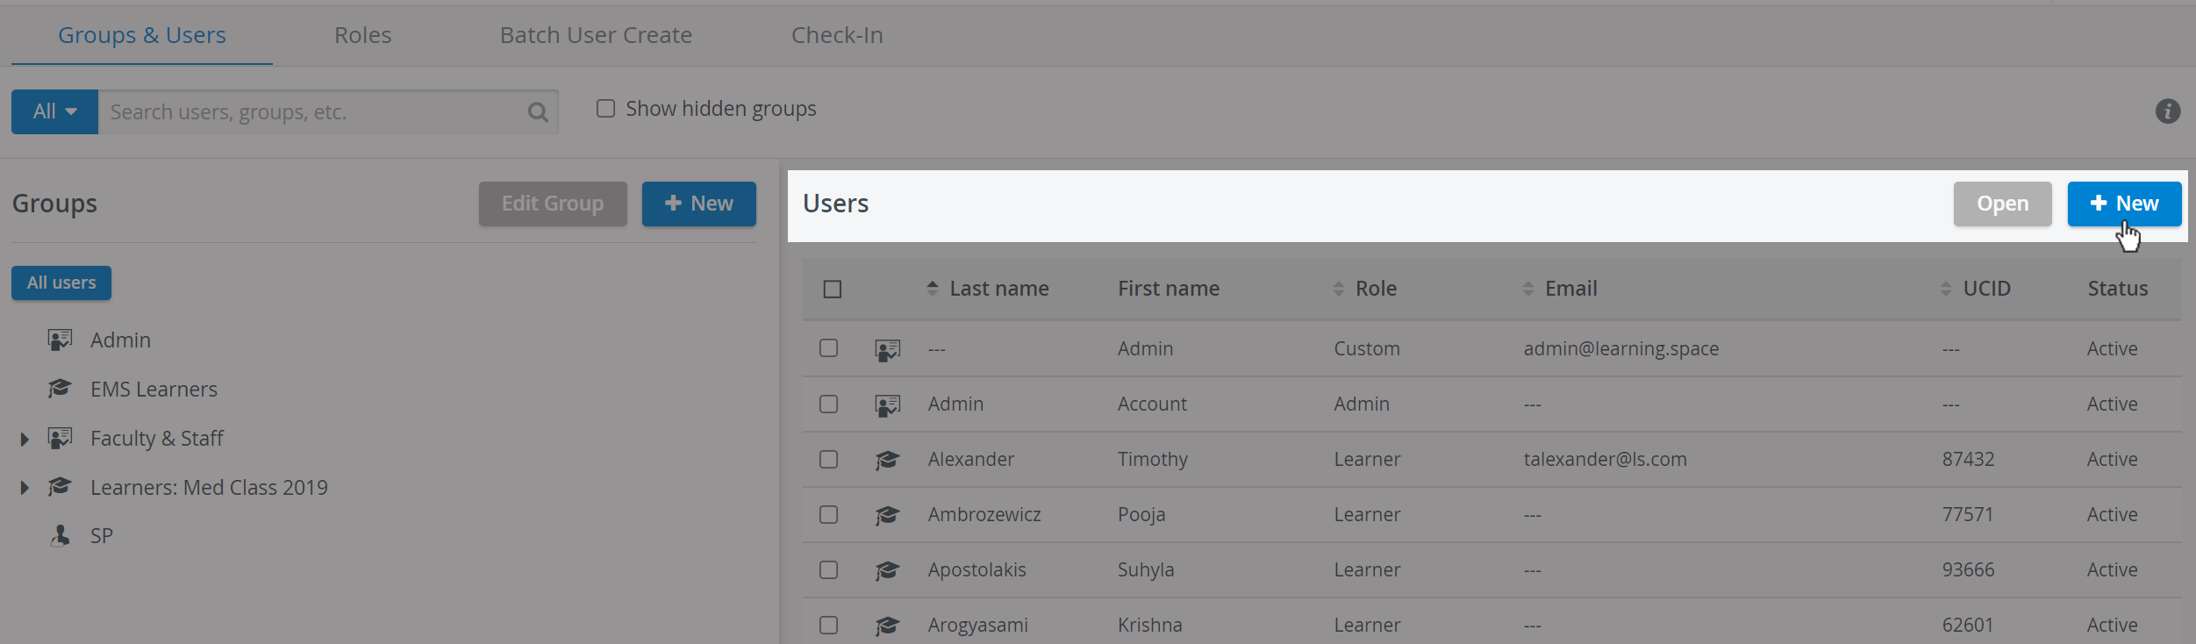Open the Batch User Create tab
This screenshot has height=644, width=2196.
tap(596, 35)
